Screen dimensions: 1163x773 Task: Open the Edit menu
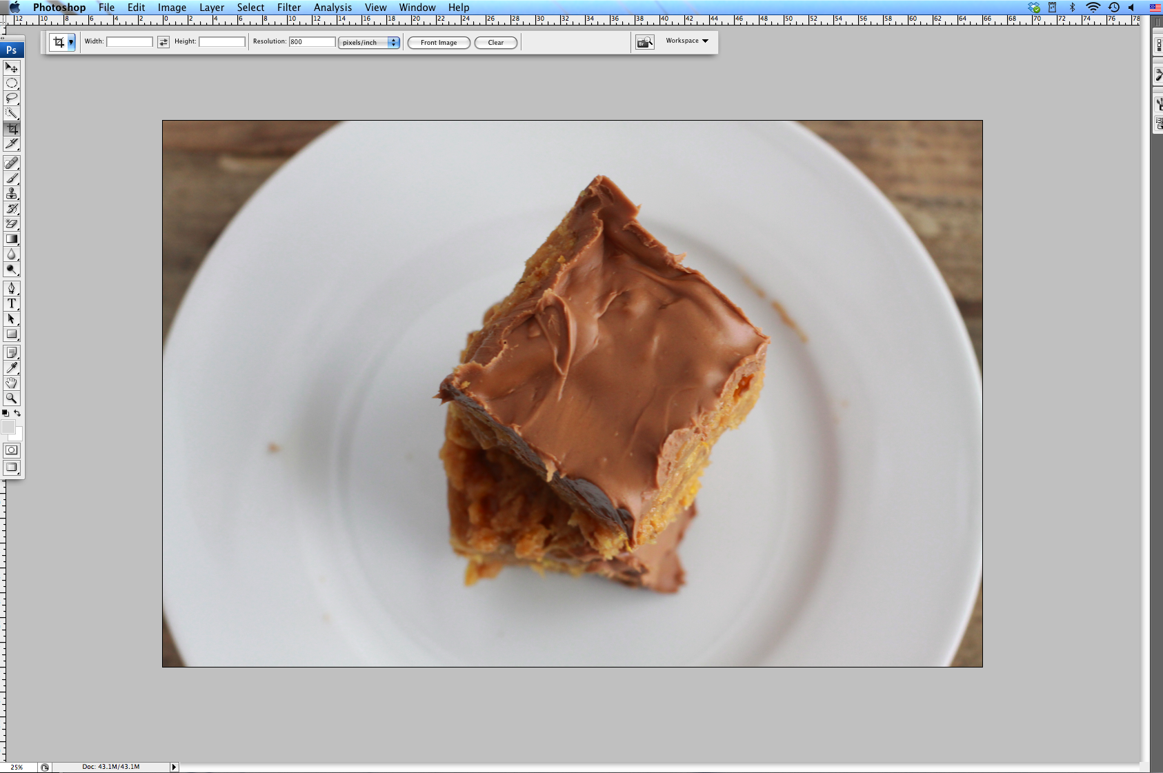[137, 7]
